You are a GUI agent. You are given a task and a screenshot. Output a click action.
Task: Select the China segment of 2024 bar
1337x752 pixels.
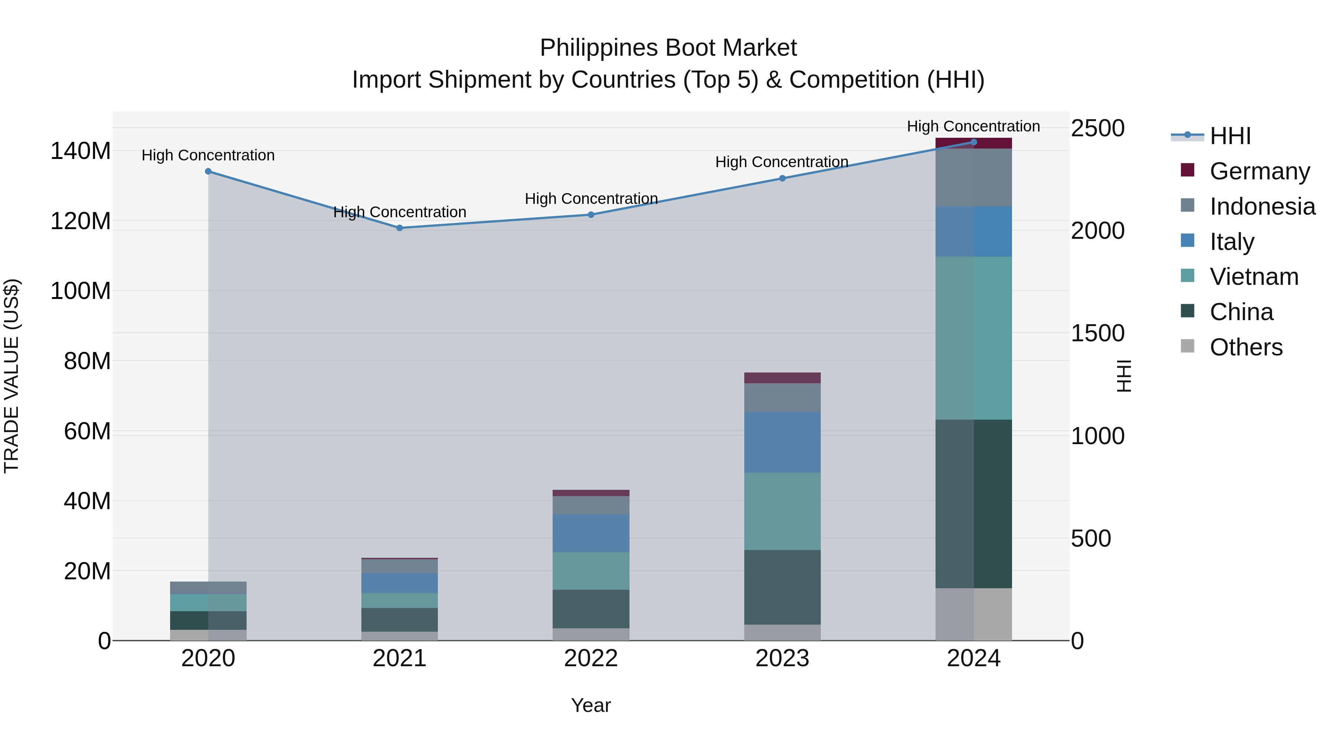(974, 504)
